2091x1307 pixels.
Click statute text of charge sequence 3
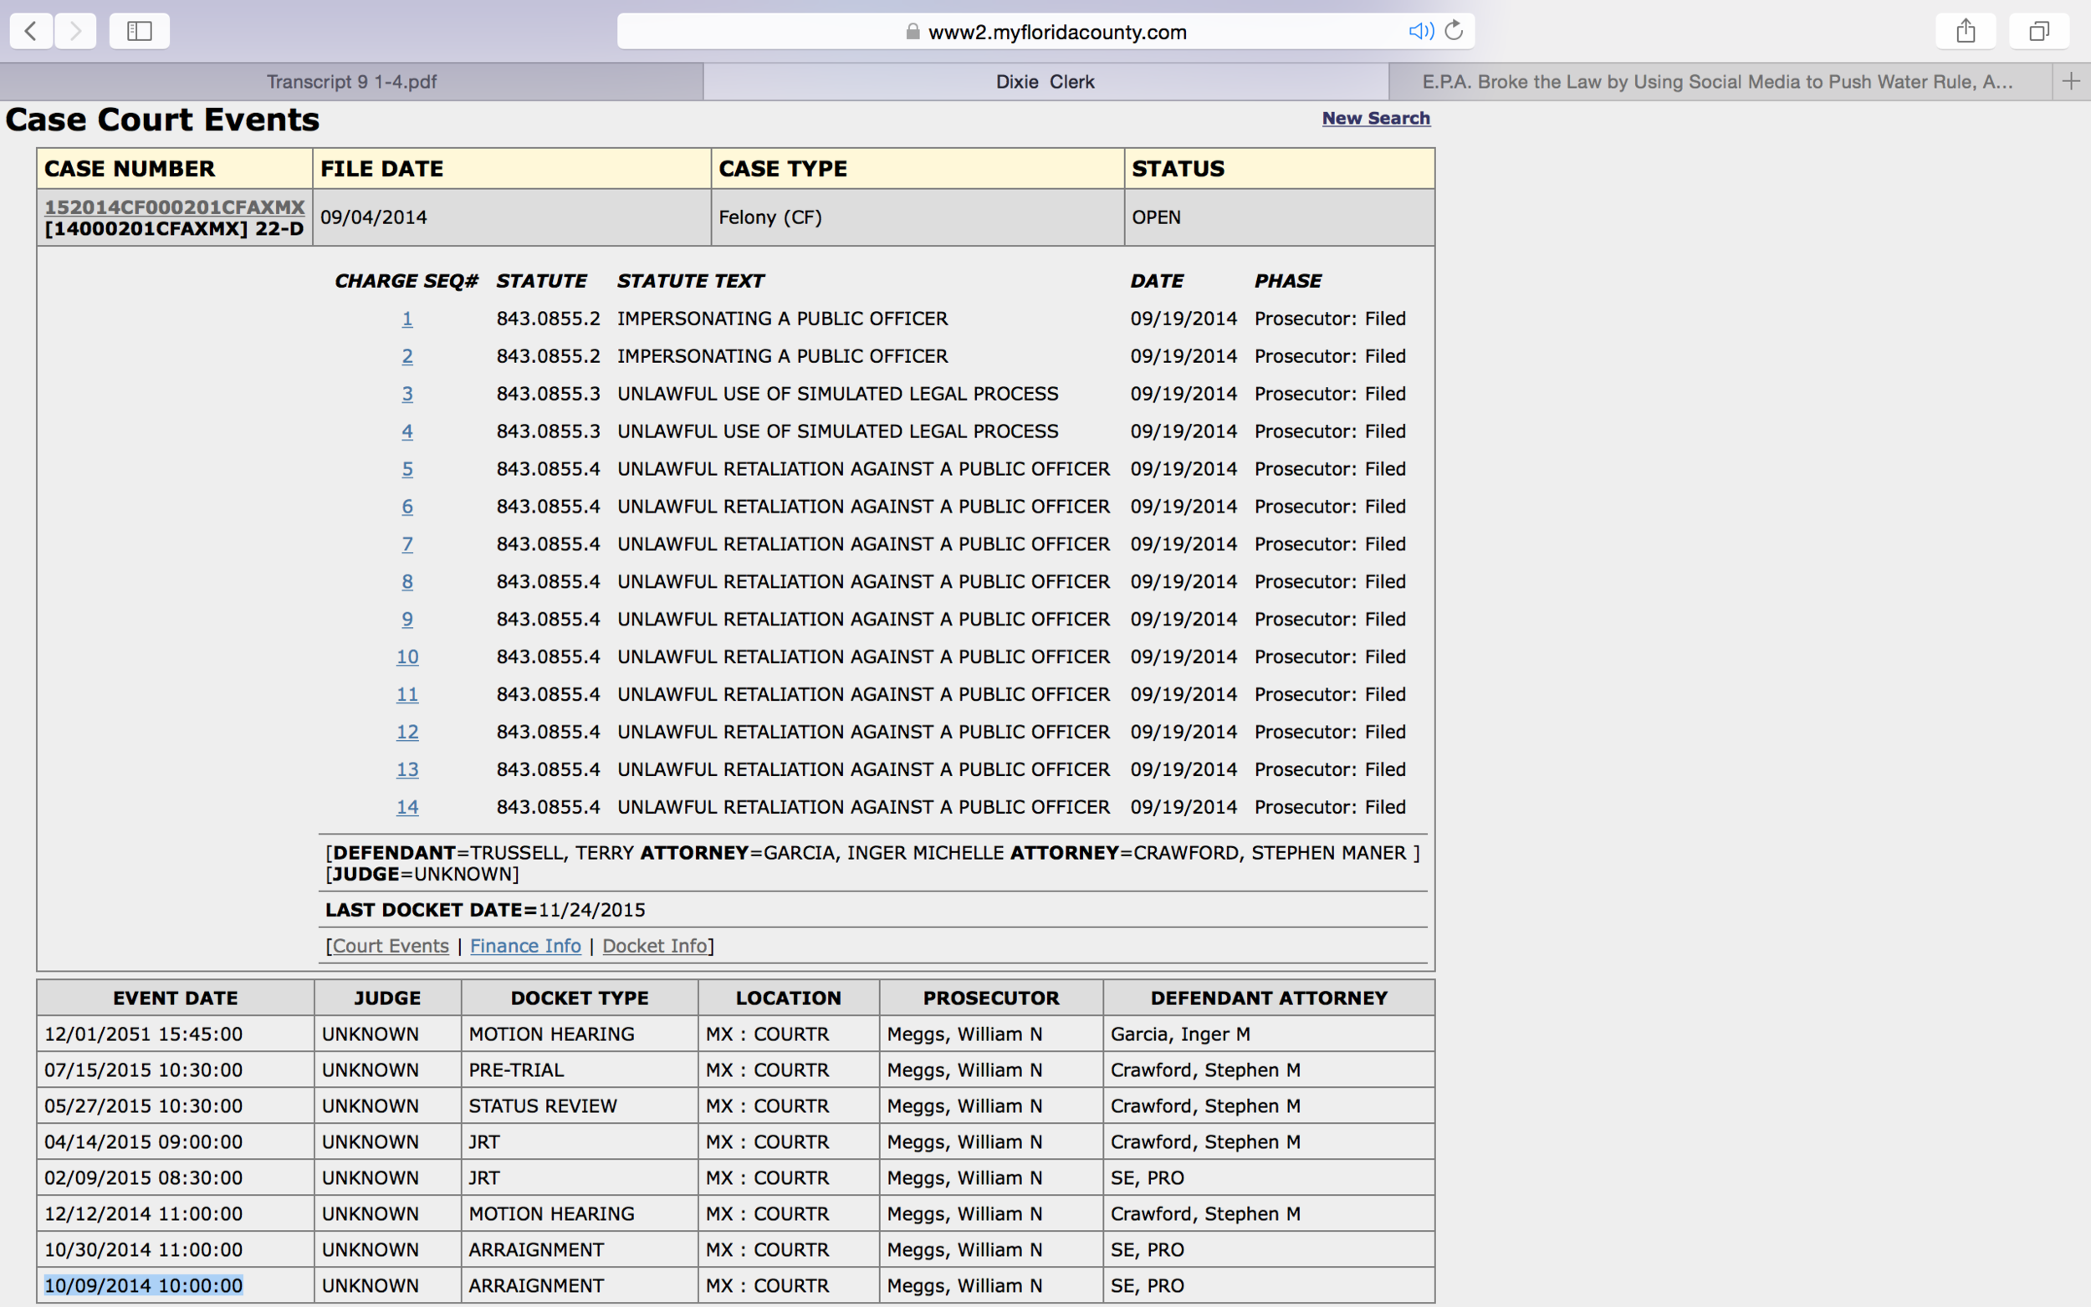coord(837,393)
